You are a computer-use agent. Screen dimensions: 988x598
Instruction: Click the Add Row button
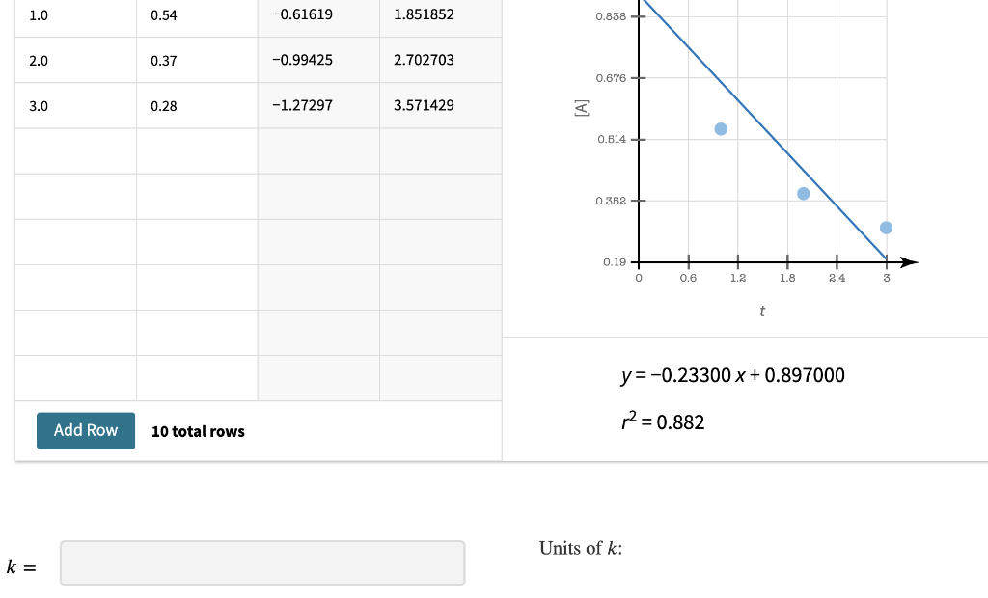(x=85, y=430)
